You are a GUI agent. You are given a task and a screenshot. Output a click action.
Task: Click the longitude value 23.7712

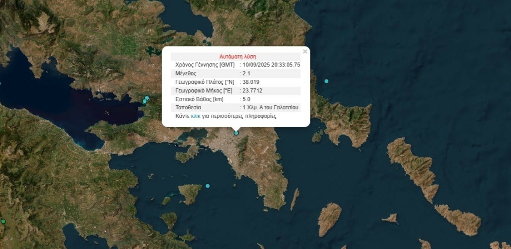pyautogui.click(x=253, y=90)
